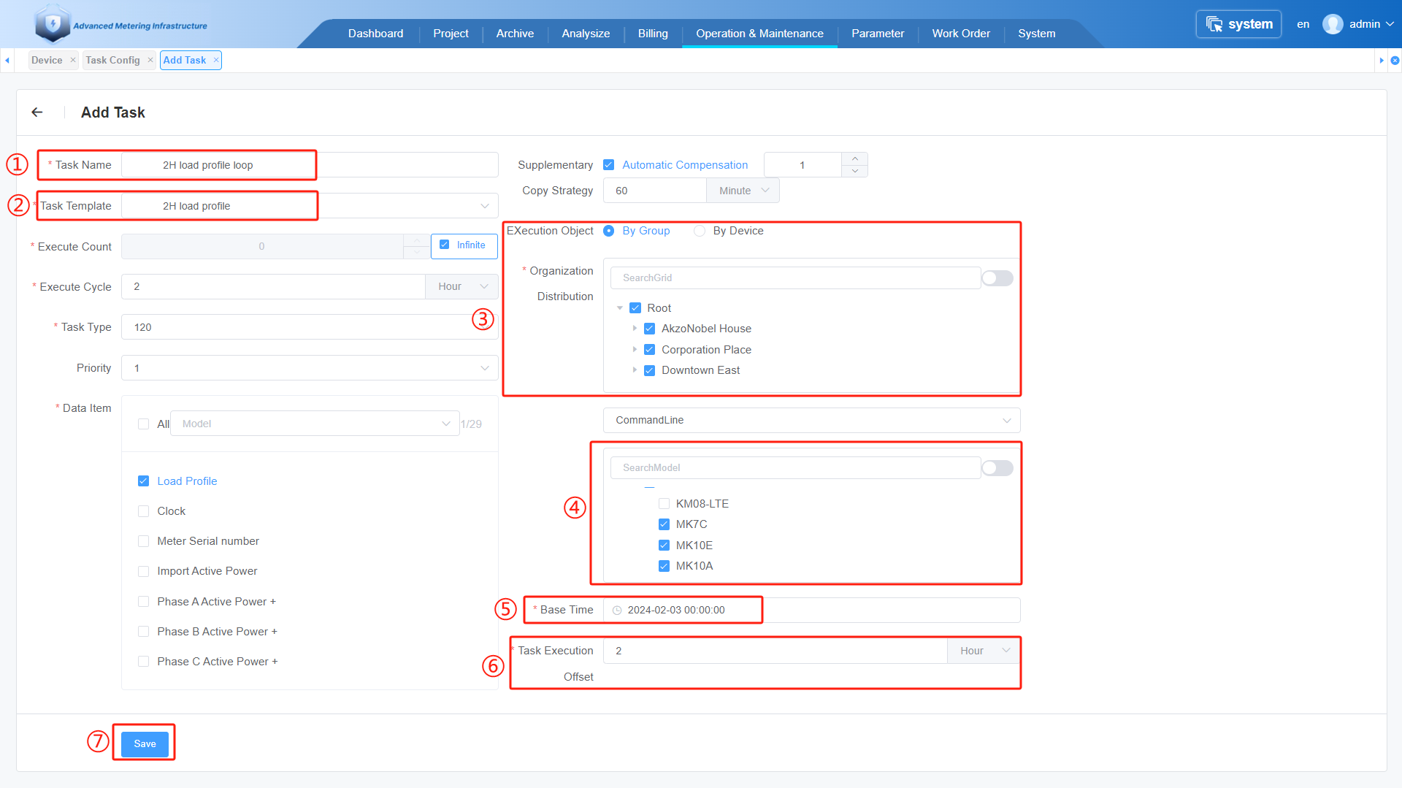Open the Execute Cycle Hour unit dropdown

point(461,287)
